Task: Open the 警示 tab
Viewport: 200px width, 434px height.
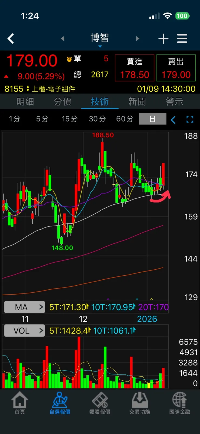Action: 174,102
